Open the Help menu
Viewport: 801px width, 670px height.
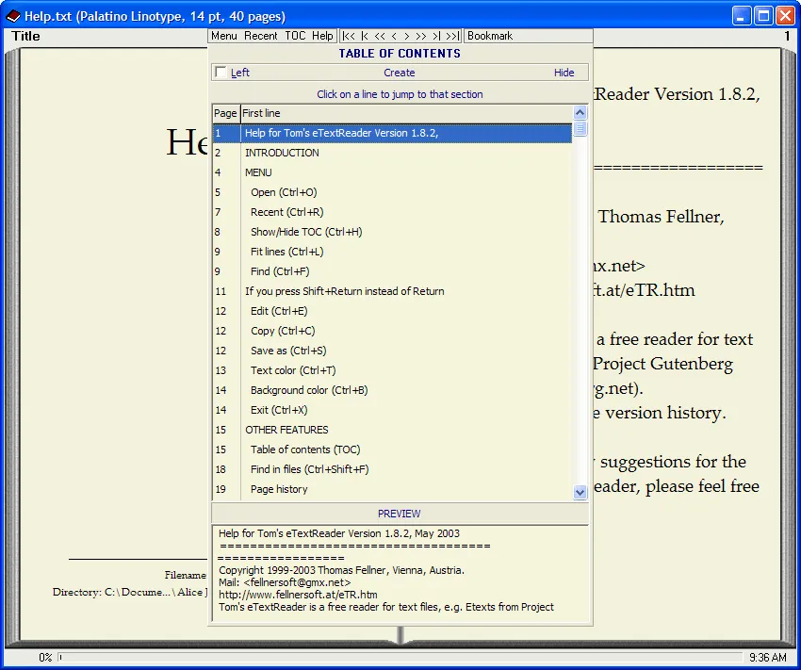[322, 36]
